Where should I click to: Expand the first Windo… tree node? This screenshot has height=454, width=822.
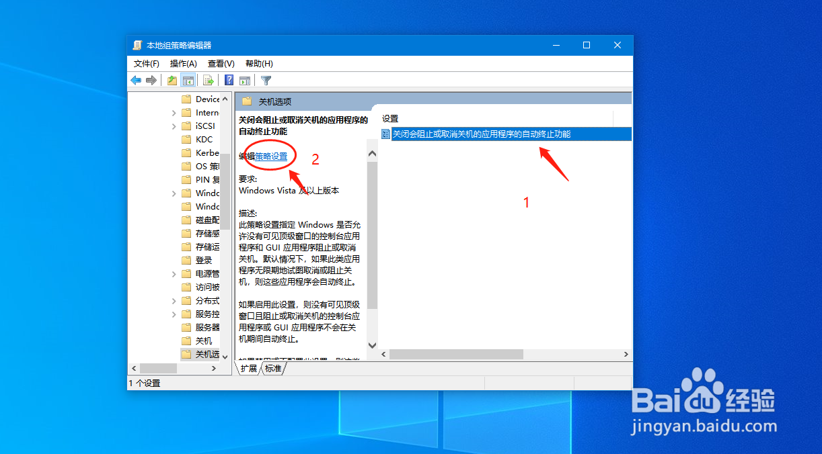(174, 193)
